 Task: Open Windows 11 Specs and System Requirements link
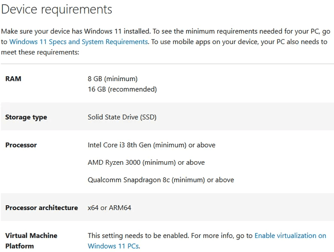[79, 41]
